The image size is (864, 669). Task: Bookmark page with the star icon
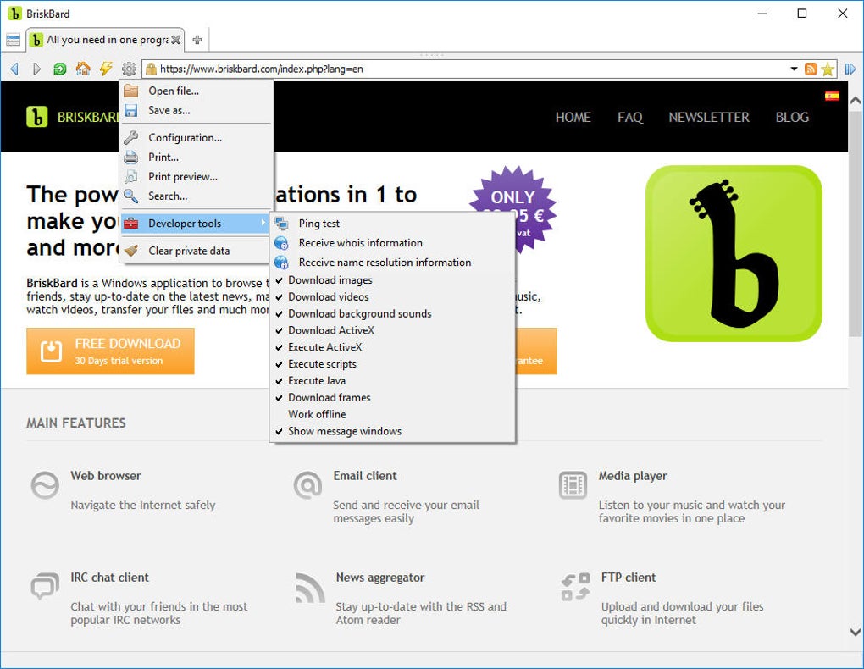[x=828, y=69]
